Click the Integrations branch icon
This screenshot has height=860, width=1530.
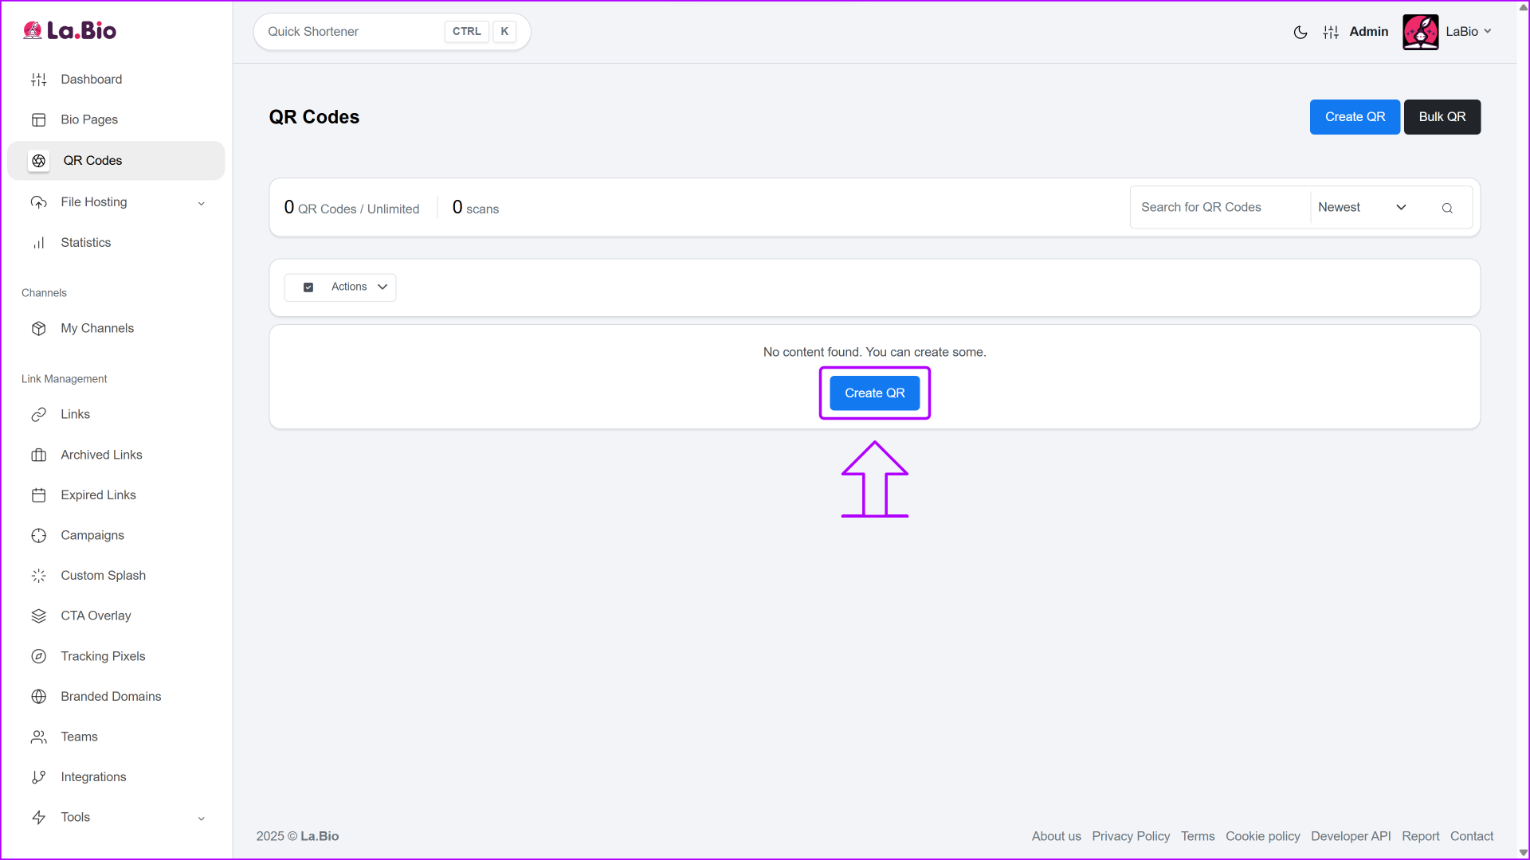(38, 777)
